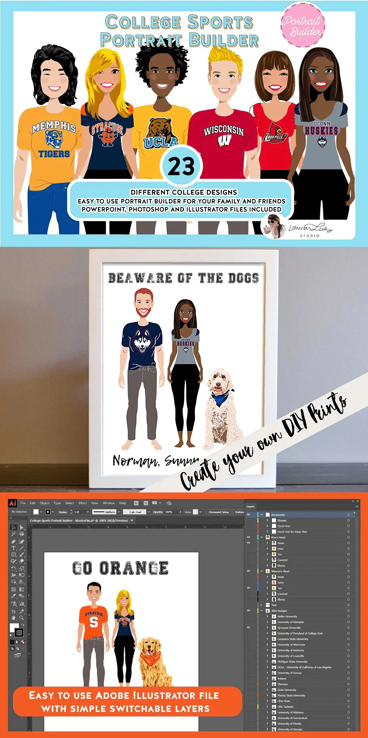Open the Object menu
This screenshot has height=738, width=368.
point(44,503)
